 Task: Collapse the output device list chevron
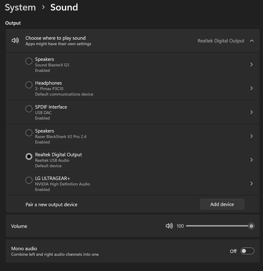pos(252,41)
